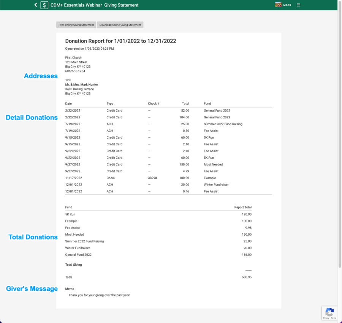Click the thank you memo text

coord(99,295)
